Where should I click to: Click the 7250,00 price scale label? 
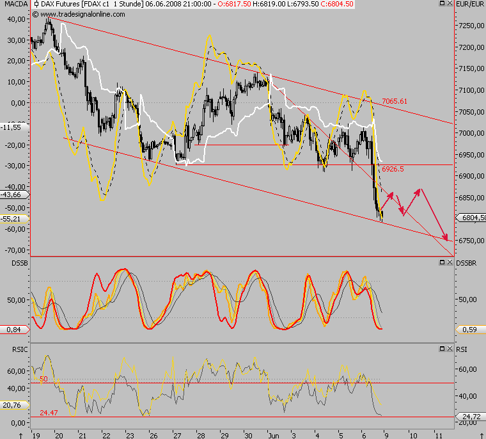pyautogui.click(x=471, y=26)
